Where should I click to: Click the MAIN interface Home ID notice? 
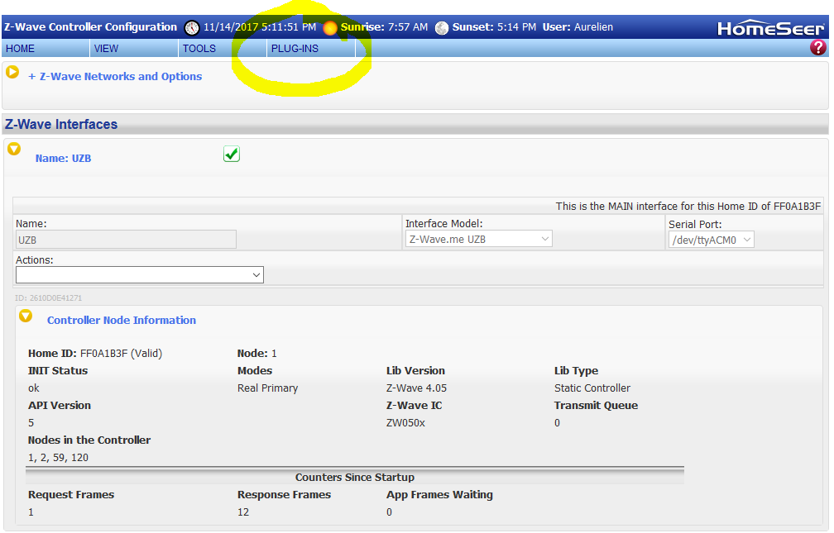coord(688,207)
